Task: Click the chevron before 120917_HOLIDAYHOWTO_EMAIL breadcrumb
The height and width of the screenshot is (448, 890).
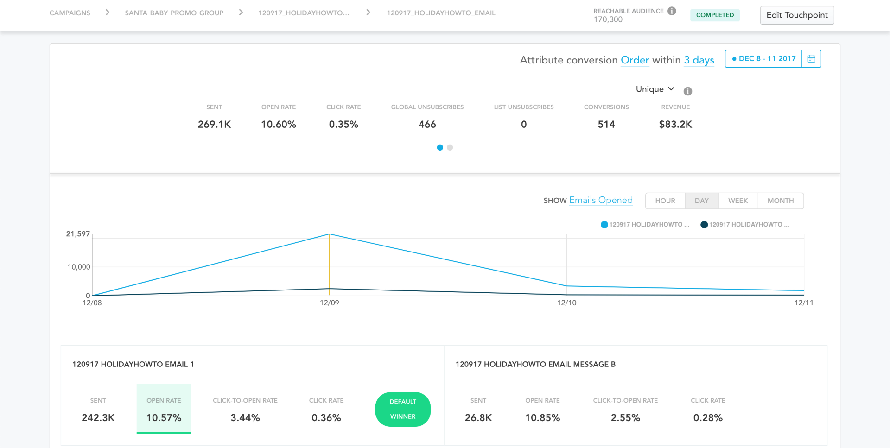Action: coord(368,13)
